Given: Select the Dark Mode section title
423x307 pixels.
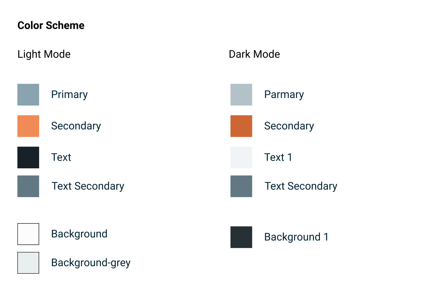Looking at the screenshot, I should point(254,54).
